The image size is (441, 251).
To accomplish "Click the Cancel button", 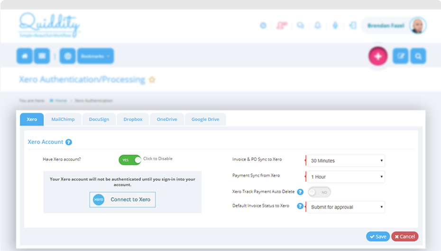I will (x=404, y=237).
